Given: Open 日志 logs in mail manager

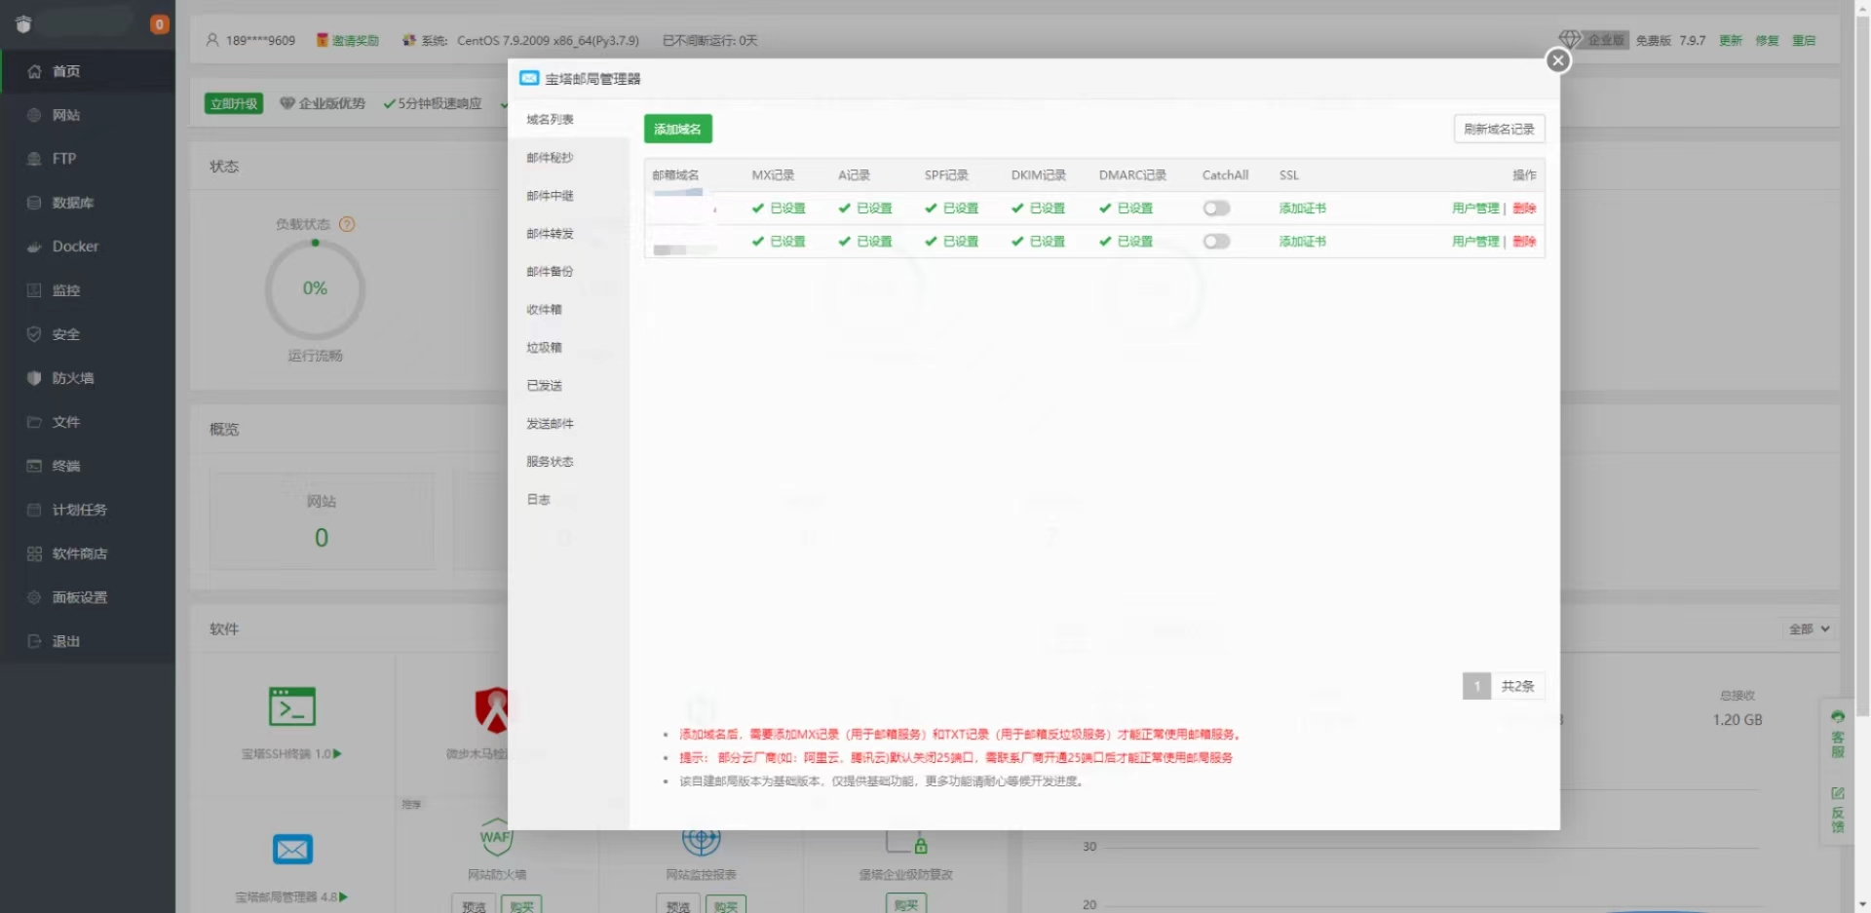Looking at the screenshot, I should pos(539,500).
